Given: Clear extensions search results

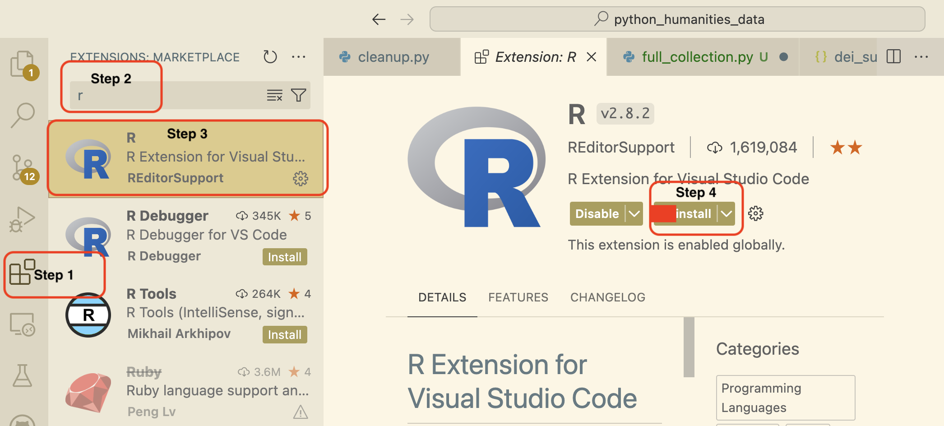Looking at the screenshot, I should [x=274, y=95].
